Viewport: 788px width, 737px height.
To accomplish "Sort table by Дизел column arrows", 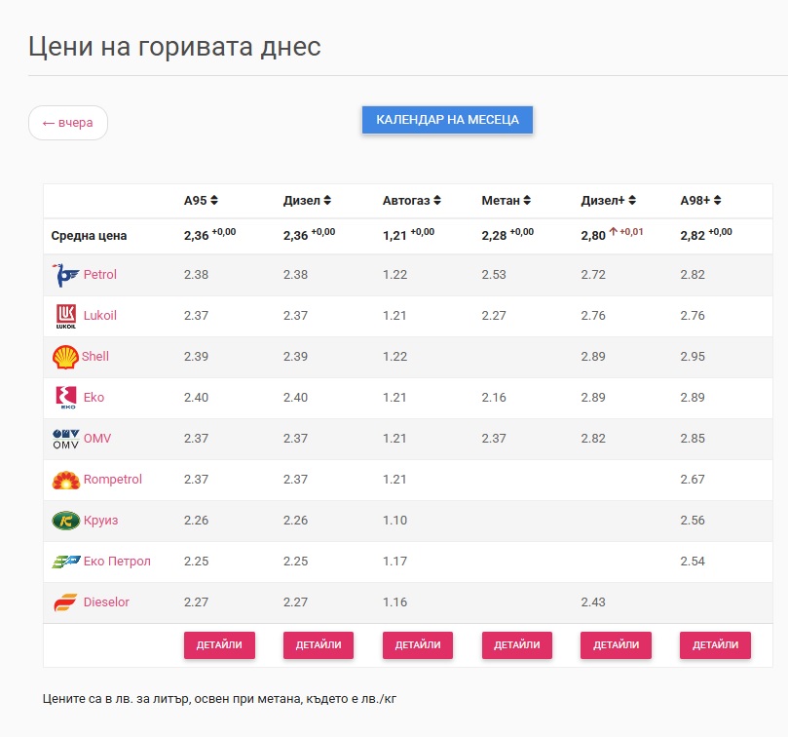I will (327, 200).
